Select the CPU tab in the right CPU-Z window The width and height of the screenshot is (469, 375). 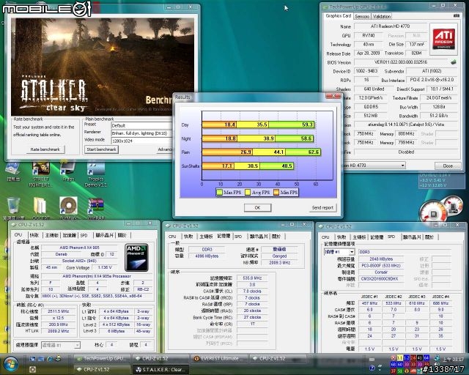(325, 237)
